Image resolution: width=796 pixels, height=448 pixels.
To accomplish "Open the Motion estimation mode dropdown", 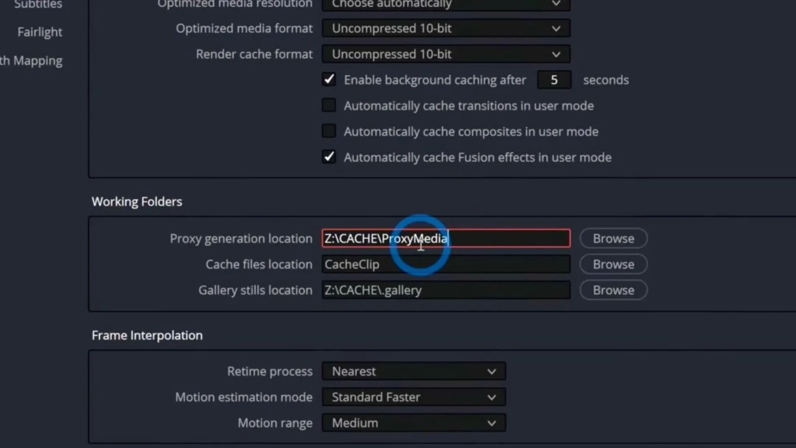I will point(414,397).
